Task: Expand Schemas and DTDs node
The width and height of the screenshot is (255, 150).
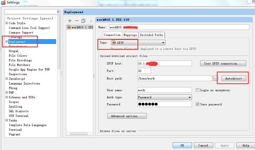Action: 7,97
